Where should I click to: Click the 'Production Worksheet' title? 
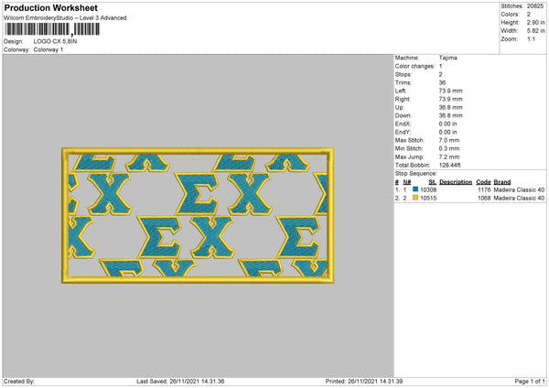pyautogui.click(x=50, y=7)
